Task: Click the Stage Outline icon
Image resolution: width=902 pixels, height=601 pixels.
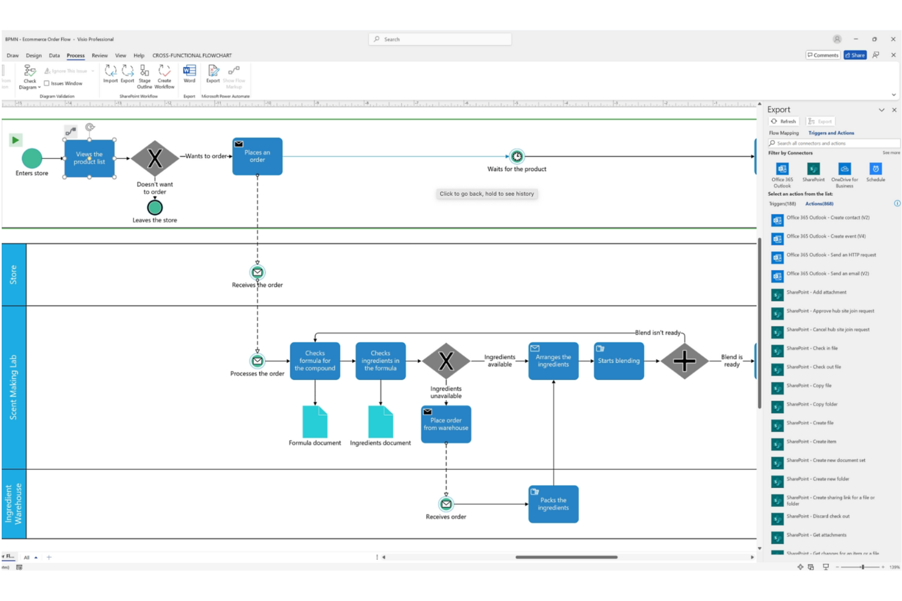Action: coord(144,77)
